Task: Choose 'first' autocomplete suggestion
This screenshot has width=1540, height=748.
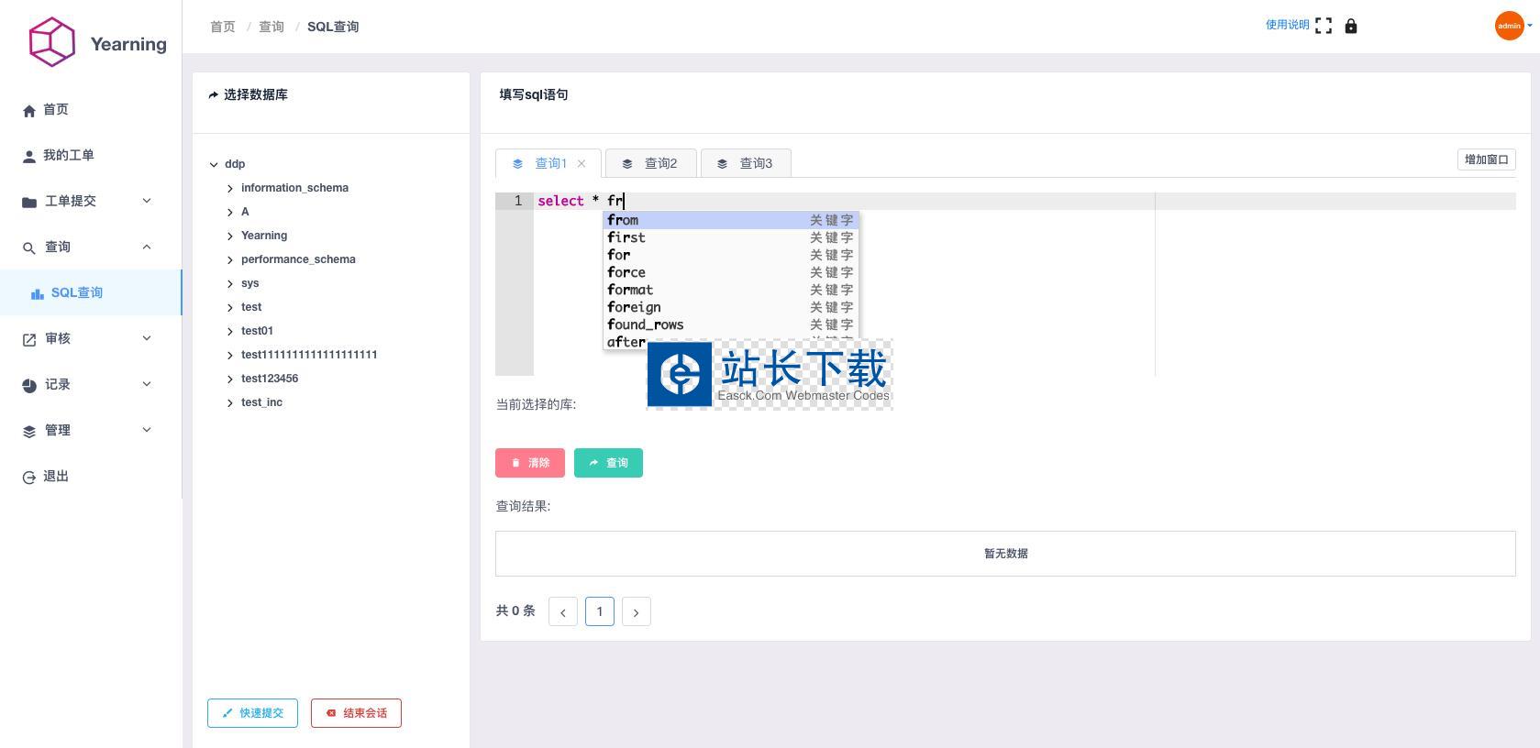Action: click(731, 237)
